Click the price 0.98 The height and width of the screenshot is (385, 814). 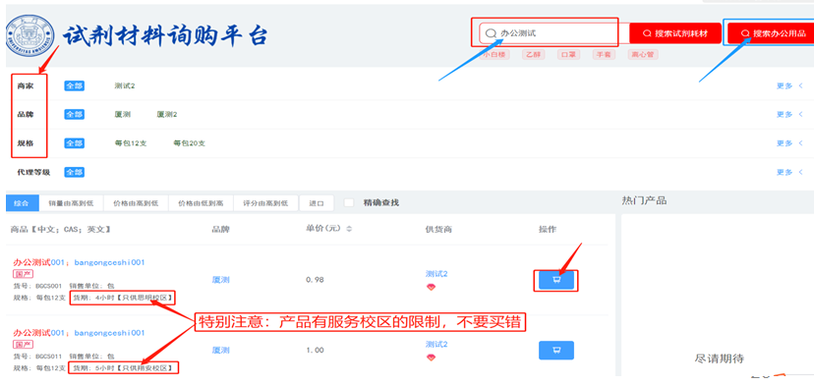pyautogui.click(x=316, y=280)
